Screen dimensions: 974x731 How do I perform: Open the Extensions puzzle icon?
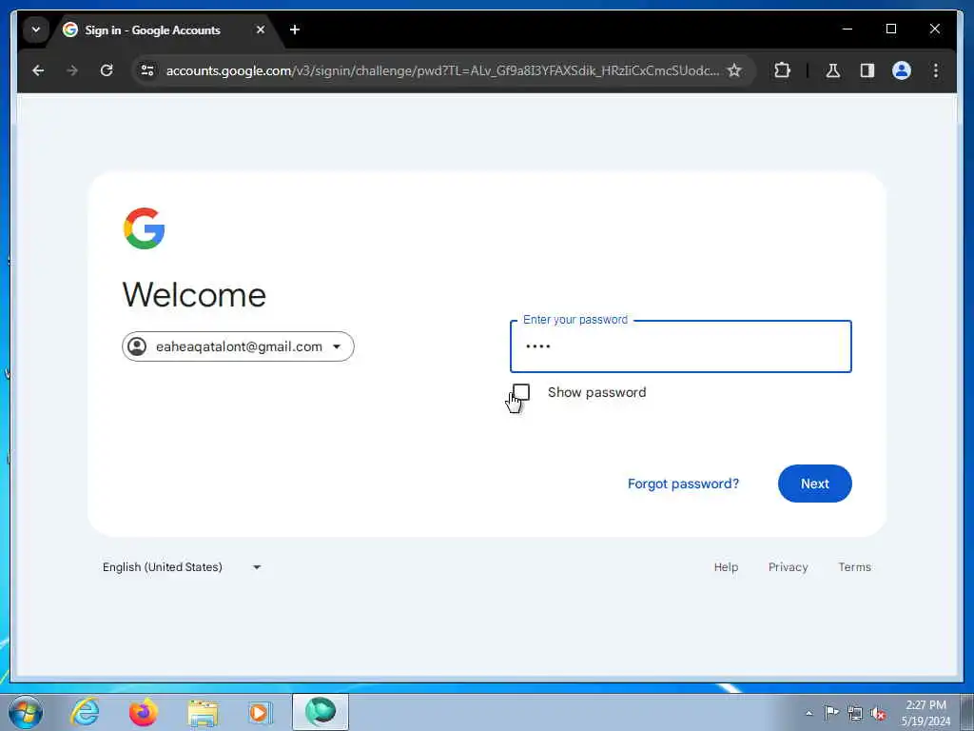pos(782,70)
